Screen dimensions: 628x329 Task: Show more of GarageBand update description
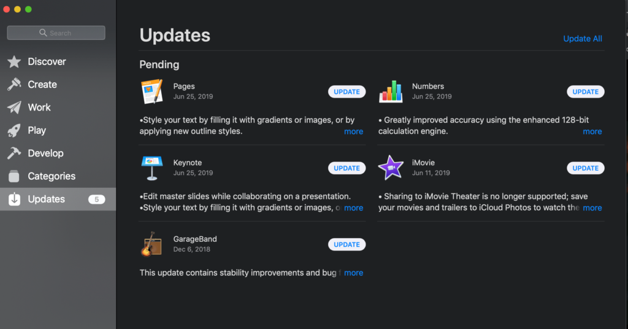click(353, 273)
